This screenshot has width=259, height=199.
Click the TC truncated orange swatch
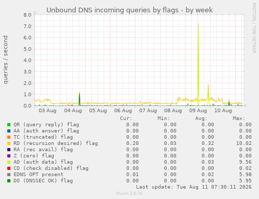coord(9,137)
